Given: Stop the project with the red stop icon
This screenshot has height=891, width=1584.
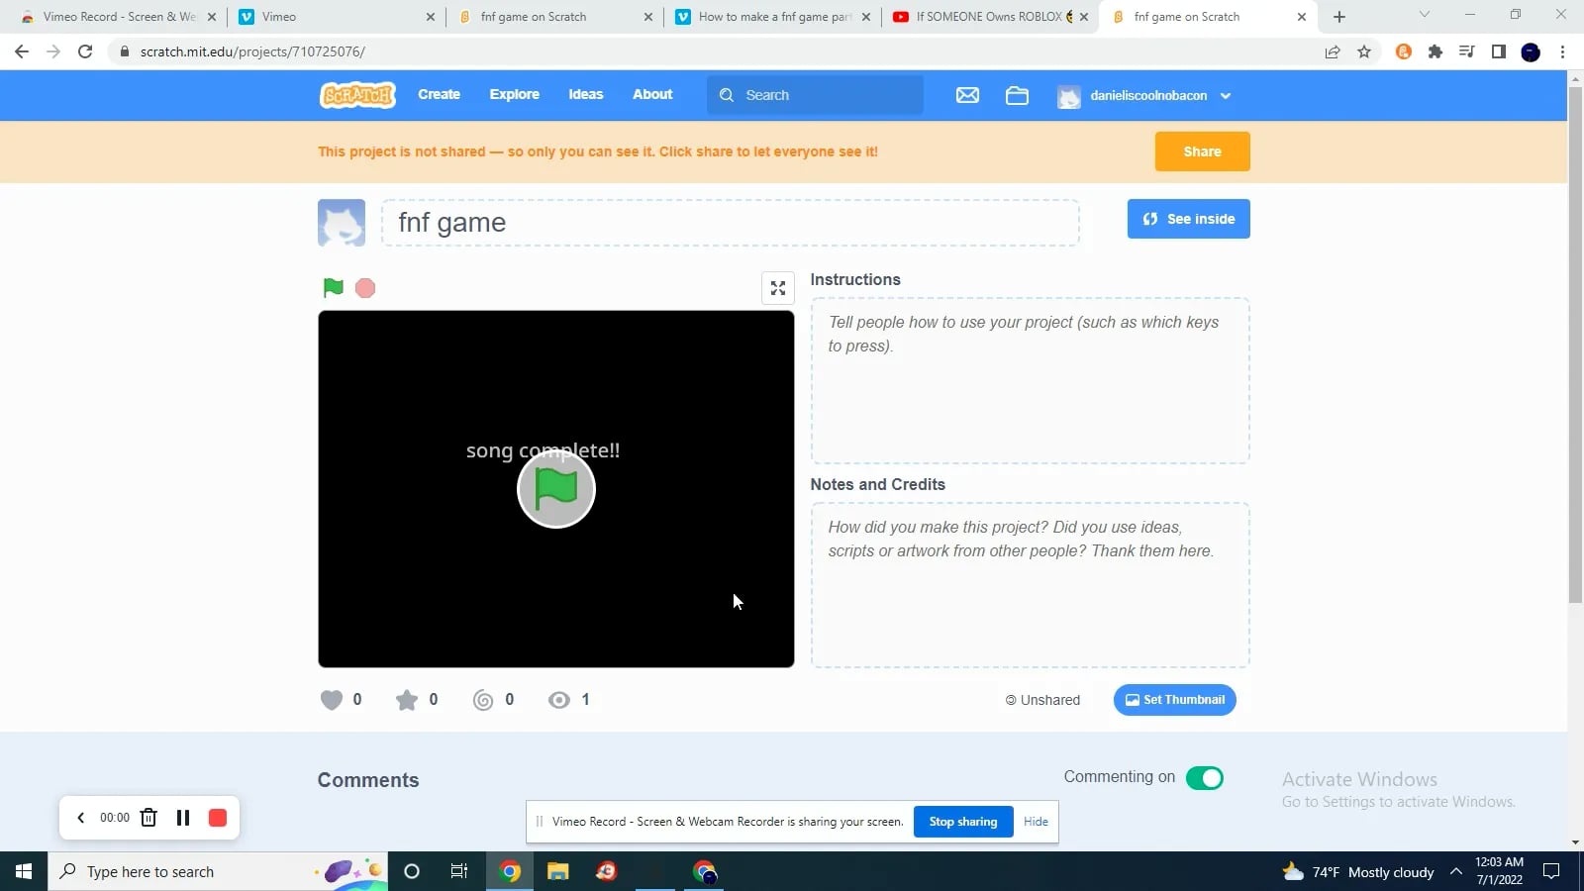Looking at the screenshot, I should (364, 287).
